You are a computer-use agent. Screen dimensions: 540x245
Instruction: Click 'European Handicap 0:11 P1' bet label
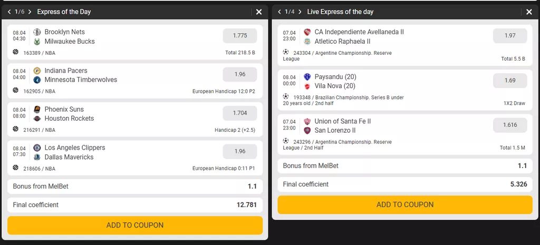pyautogui.click(x=224, y=169)
